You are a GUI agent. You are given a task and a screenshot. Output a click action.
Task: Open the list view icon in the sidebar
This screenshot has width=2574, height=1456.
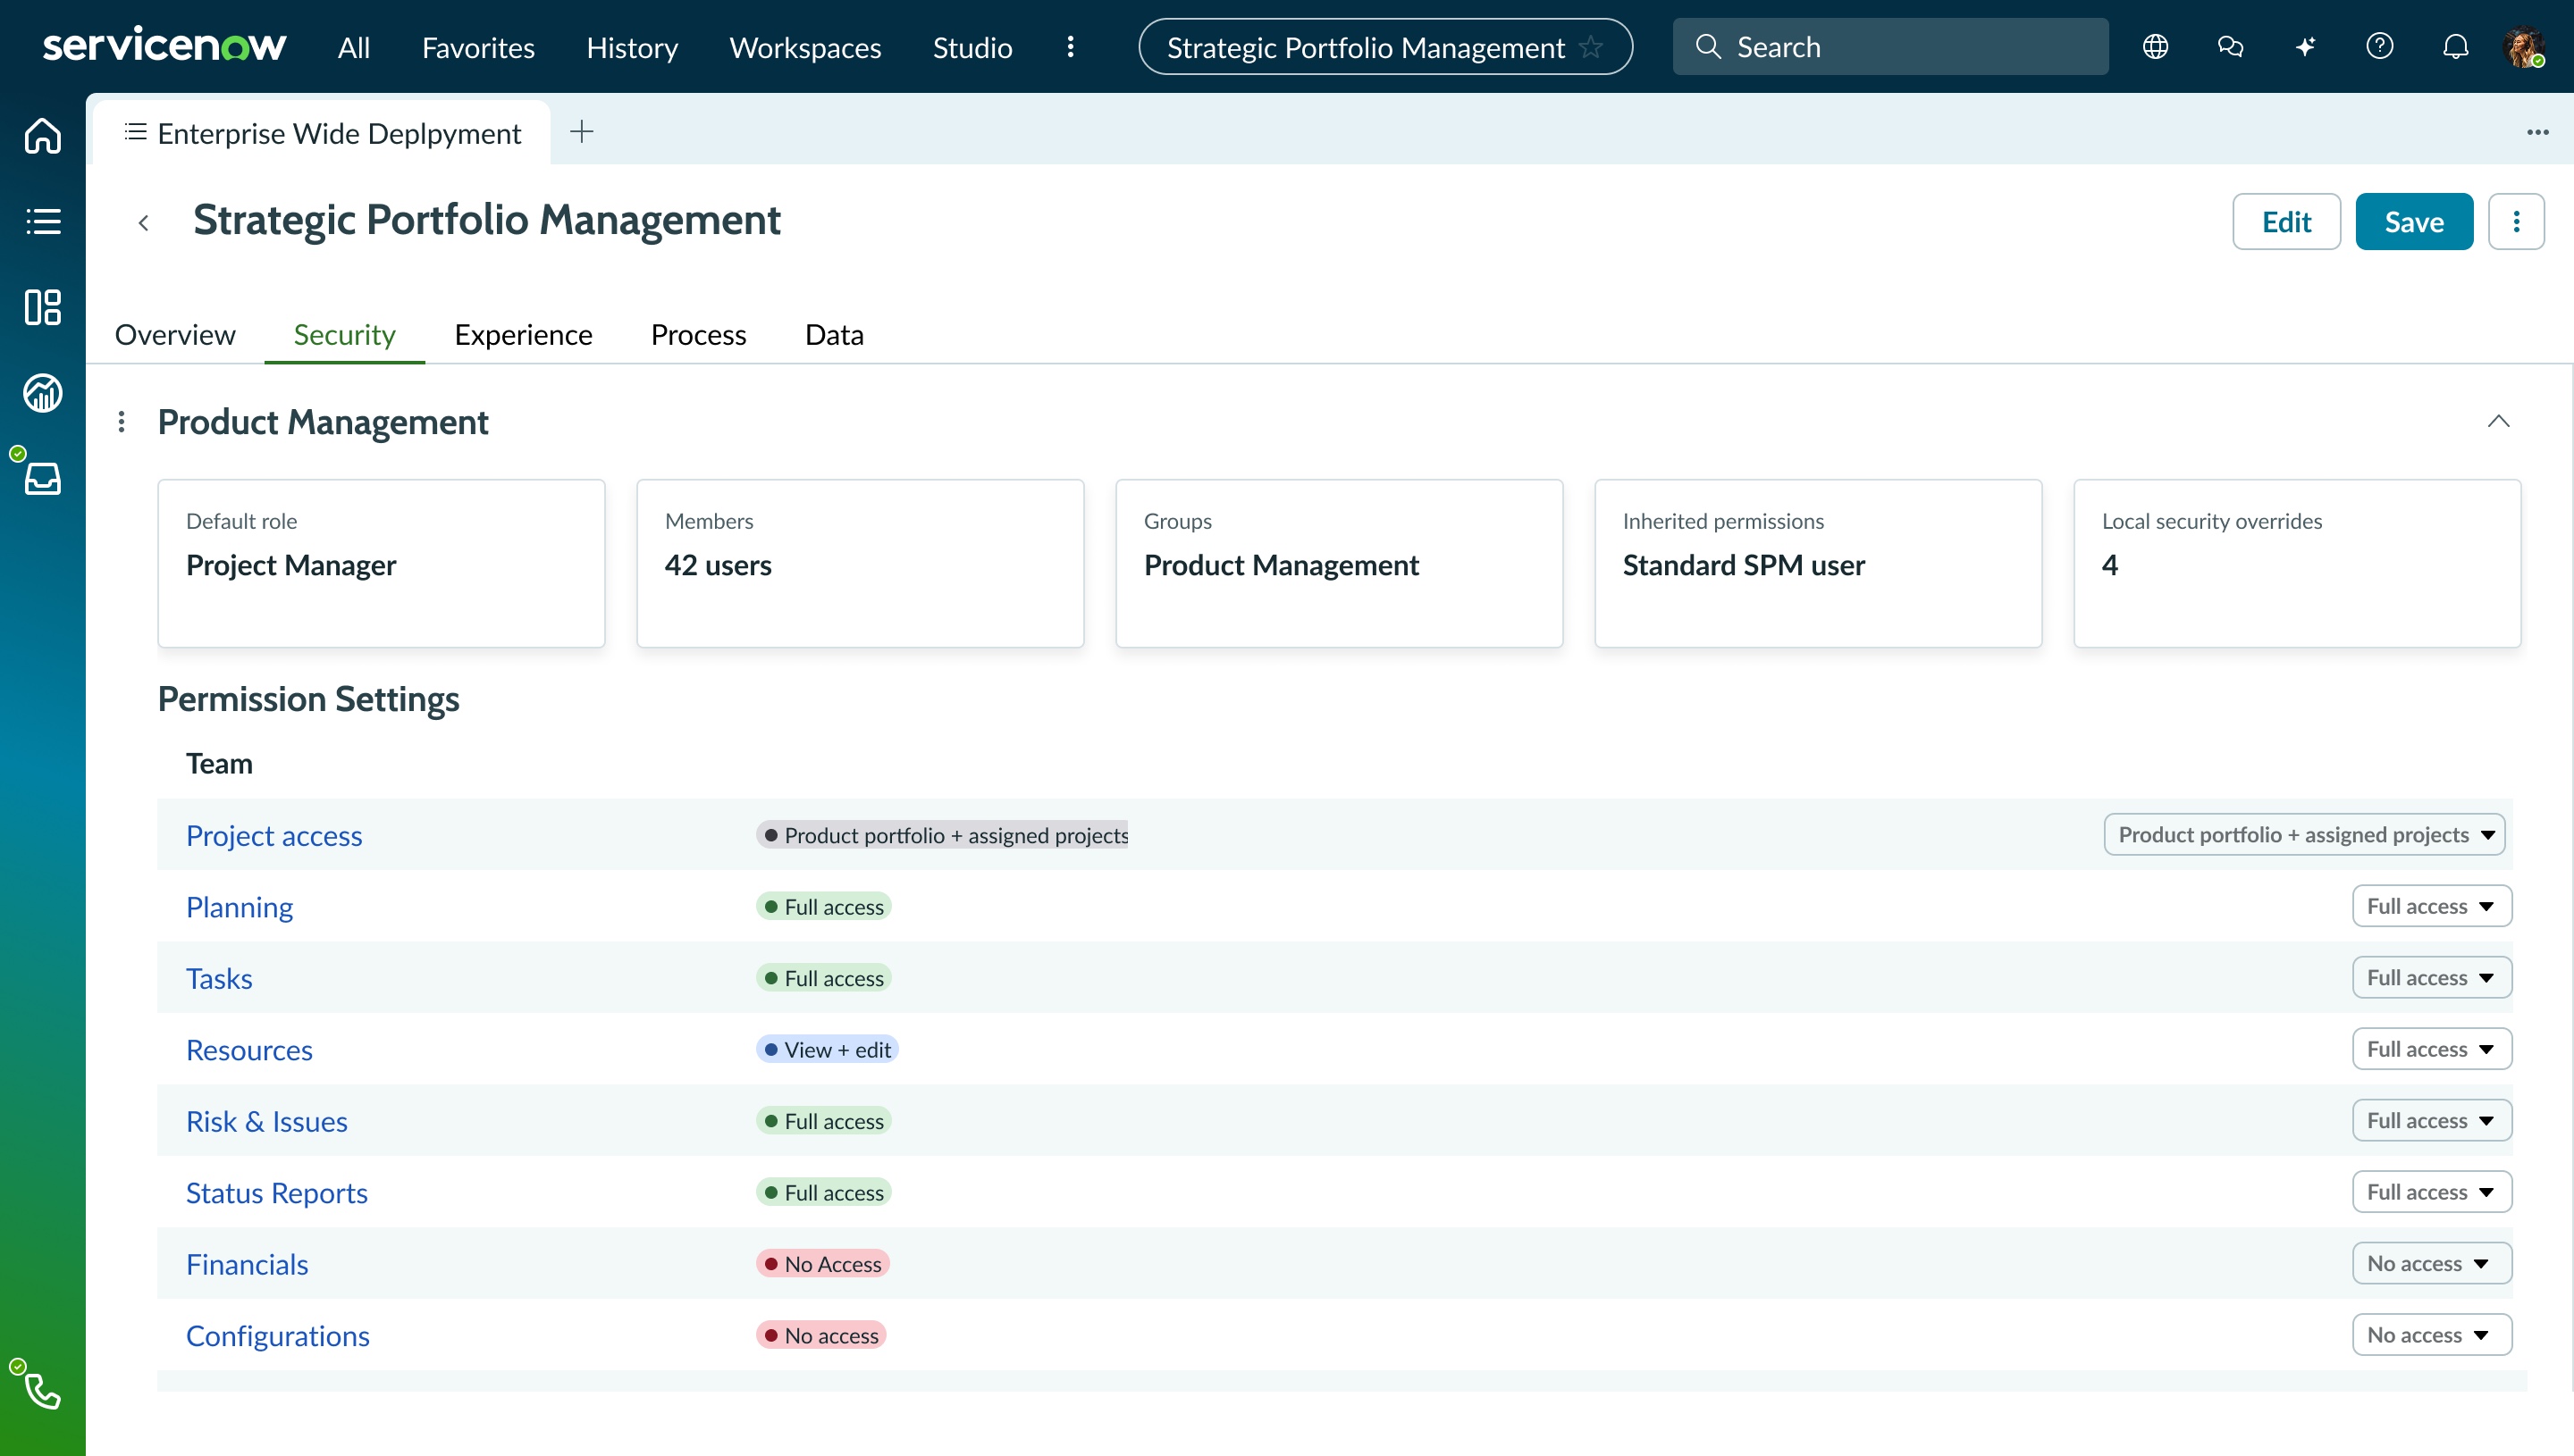pyautogui.click(x=43, y=221)
